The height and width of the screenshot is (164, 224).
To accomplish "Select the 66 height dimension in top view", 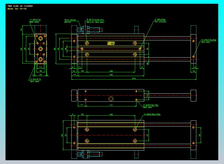I will click(x=55, y=49).
